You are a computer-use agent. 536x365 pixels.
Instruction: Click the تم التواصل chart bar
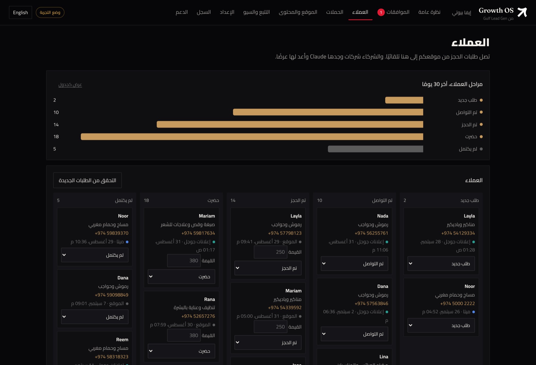coord(328,112)
